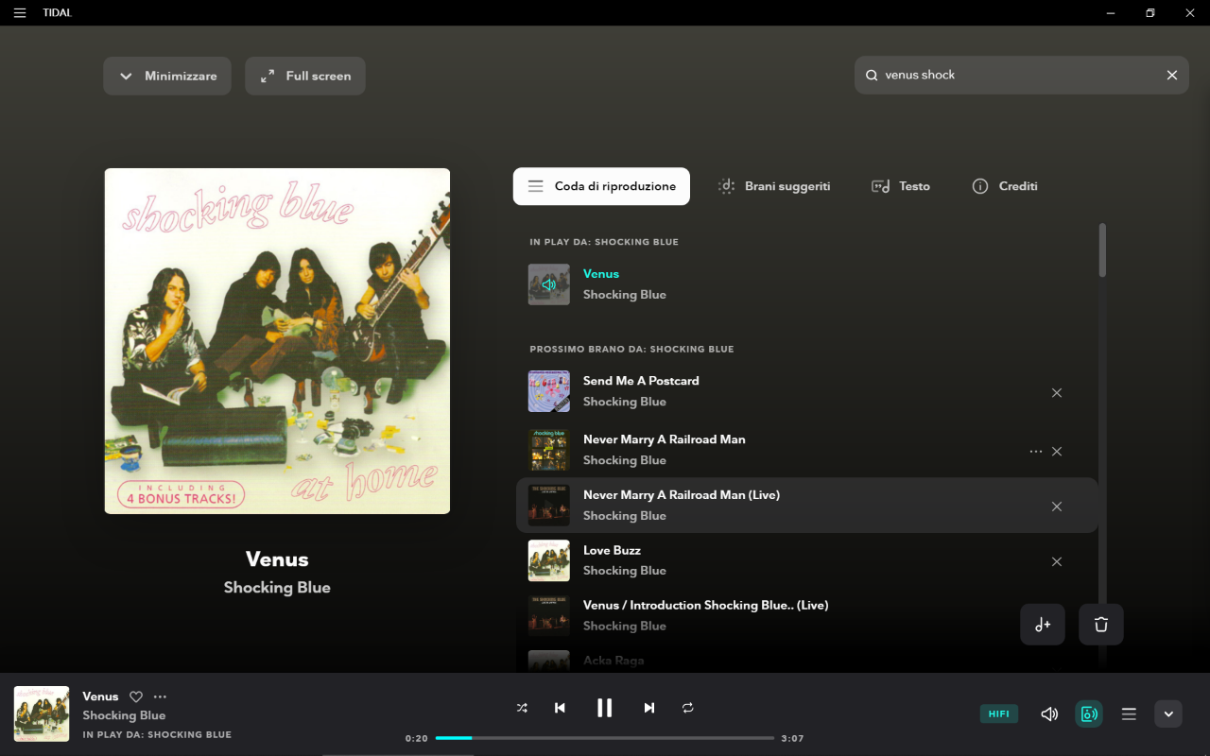Viewport: 1210px width, 756px height.
Task: Skip to the next track
Action: click(x=648, y=708)
